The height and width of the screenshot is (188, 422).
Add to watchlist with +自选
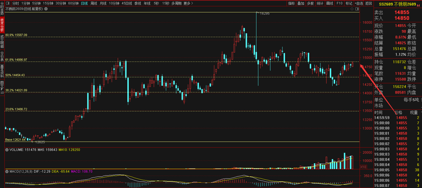point(359,3)
